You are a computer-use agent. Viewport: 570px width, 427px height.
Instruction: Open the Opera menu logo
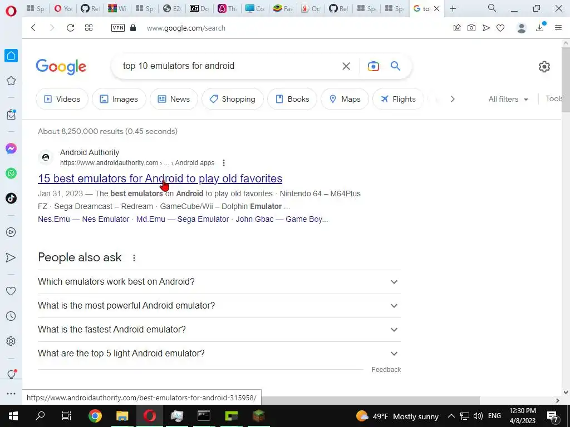11,11
